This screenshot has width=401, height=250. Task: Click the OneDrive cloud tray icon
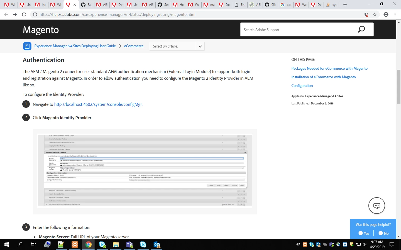coord(325,244)
